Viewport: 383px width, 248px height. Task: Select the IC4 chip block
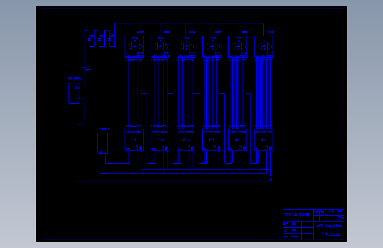tap(212, 140)
